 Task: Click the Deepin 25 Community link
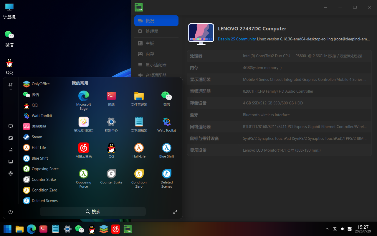(x=237, y=39)
